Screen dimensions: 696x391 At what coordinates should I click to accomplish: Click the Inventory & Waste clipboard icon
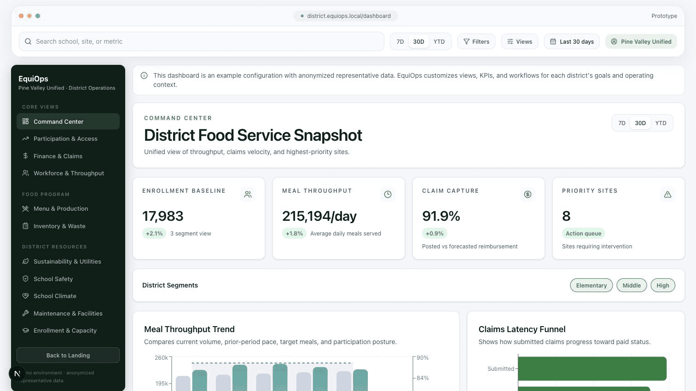[25, 226]
